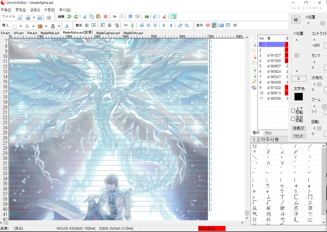Image resolution: width=327 pixels, height=232 pixels.
Task: Click the red heart favorites icon
Action: 208,25
